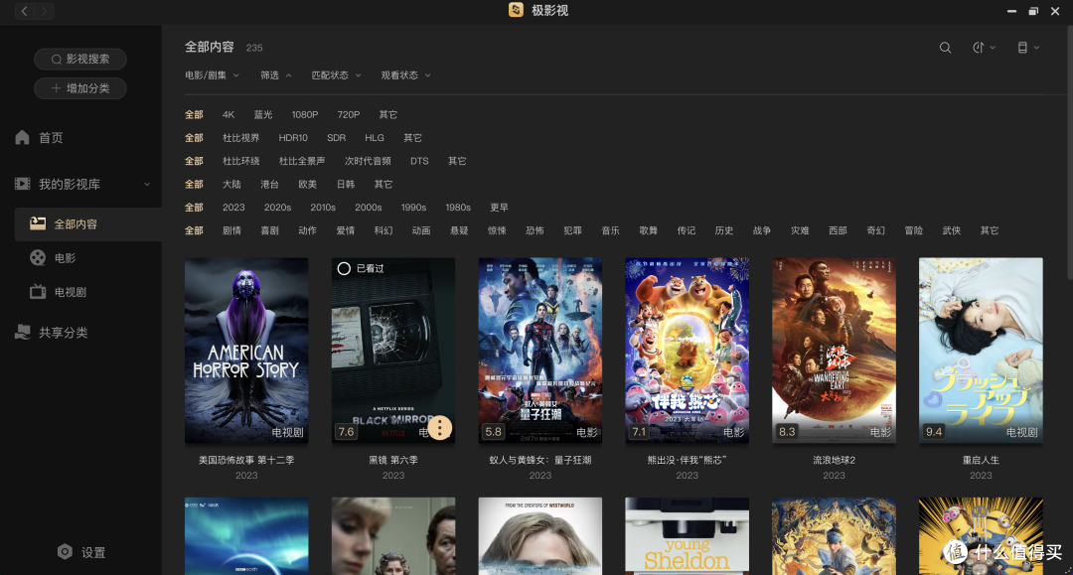1073x575 pixels.
Task: Click the 增加分类 button
Action: tap(80, 88)
